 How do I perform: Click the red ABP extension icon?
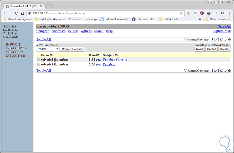click(x=202, y=13)
